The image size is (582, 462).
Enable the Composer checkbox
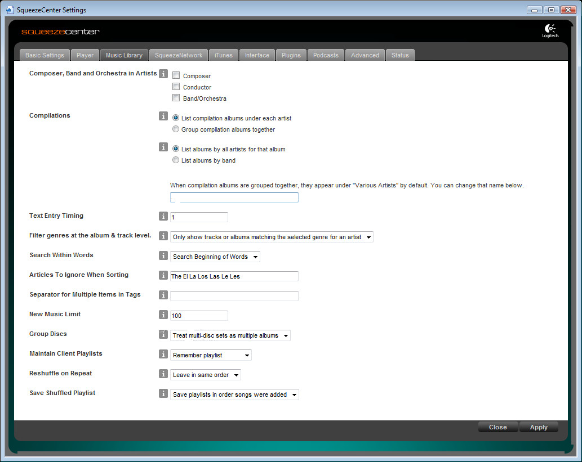(x=176, y=75)
